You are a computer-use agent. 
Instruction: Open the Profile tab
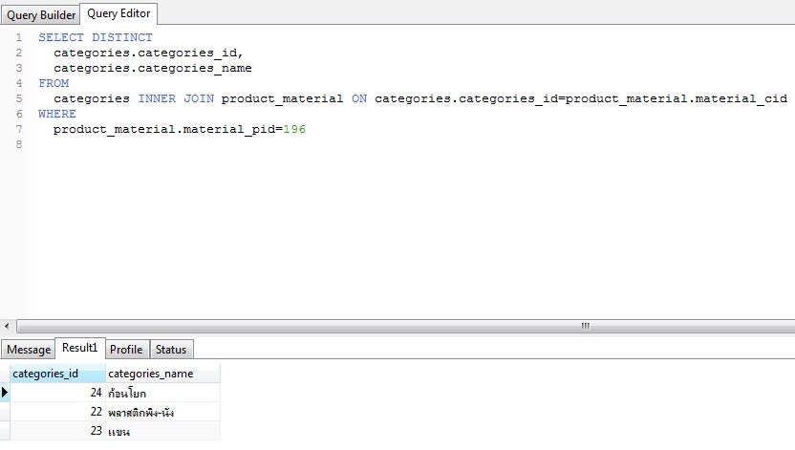coord(126,349)
